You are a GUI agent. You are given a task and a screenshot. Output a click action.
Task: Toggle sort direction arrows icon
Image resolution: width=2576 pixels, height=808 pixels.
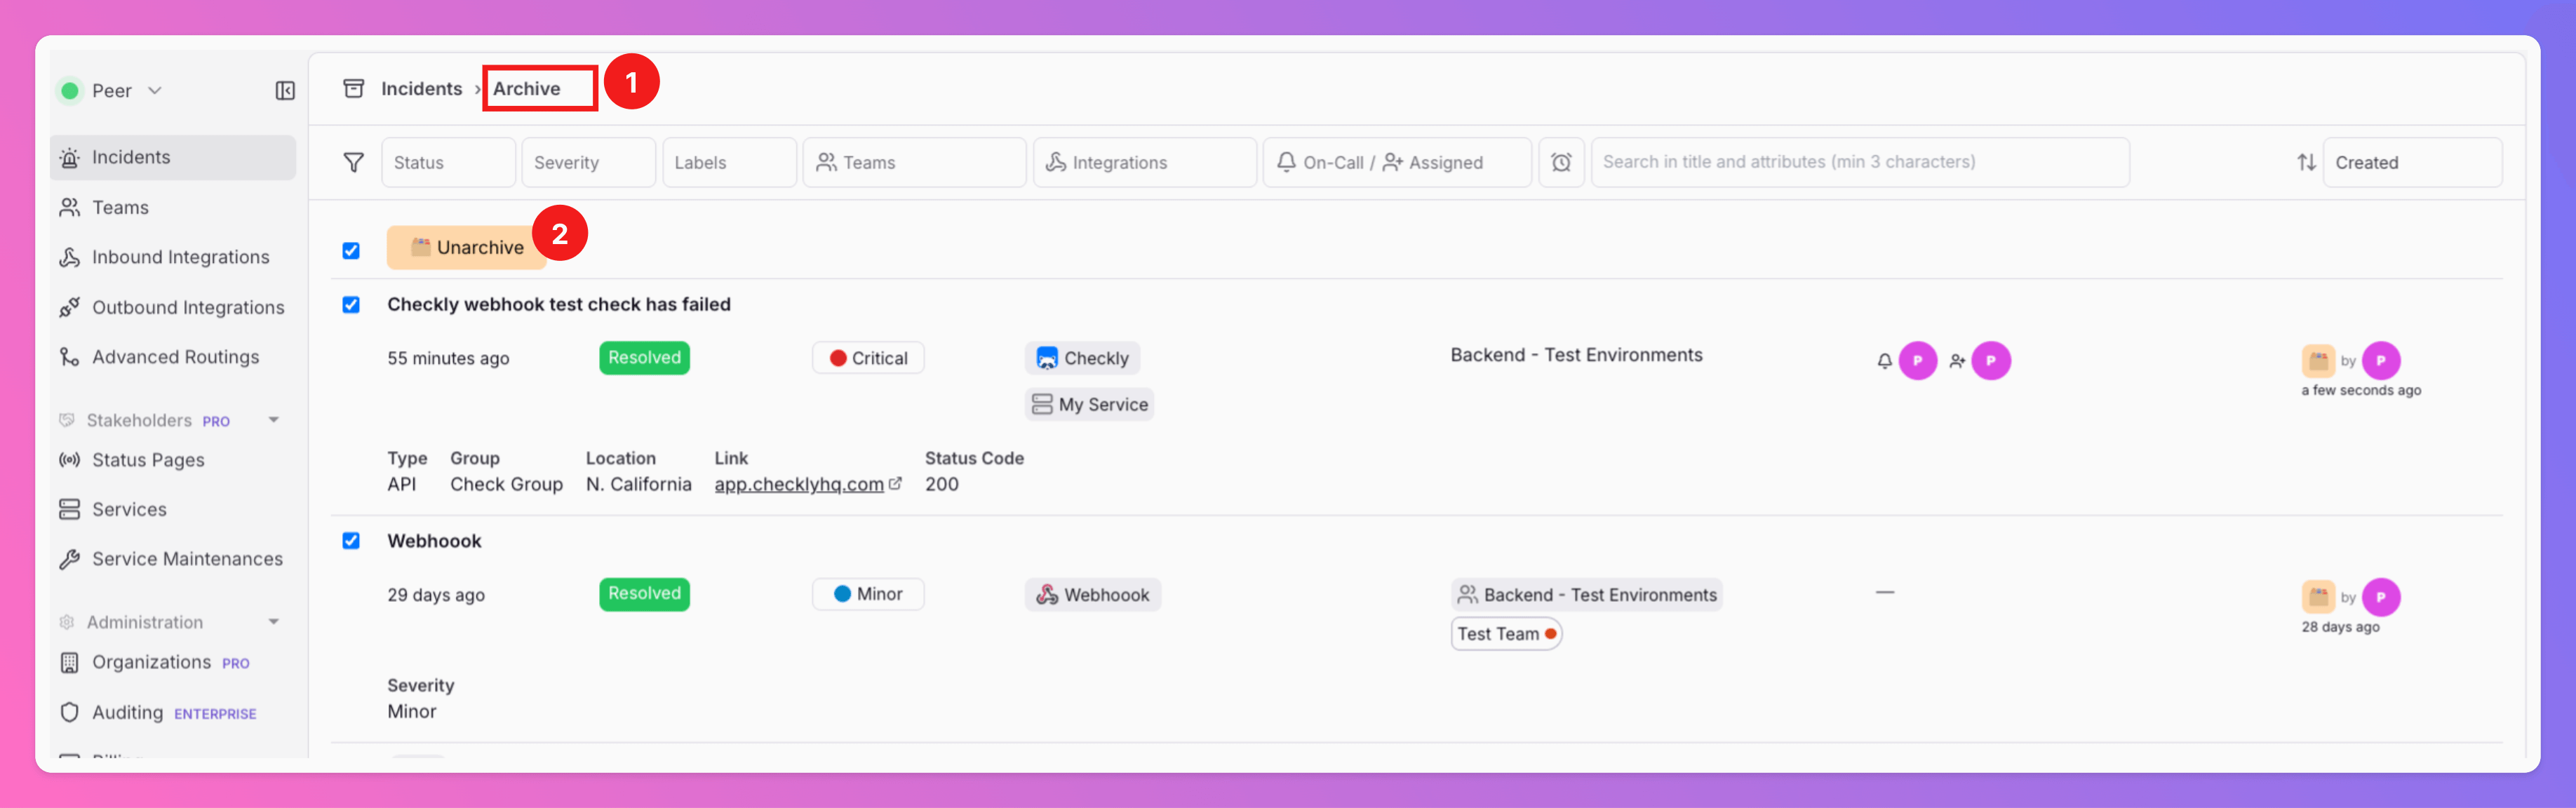2306,162
